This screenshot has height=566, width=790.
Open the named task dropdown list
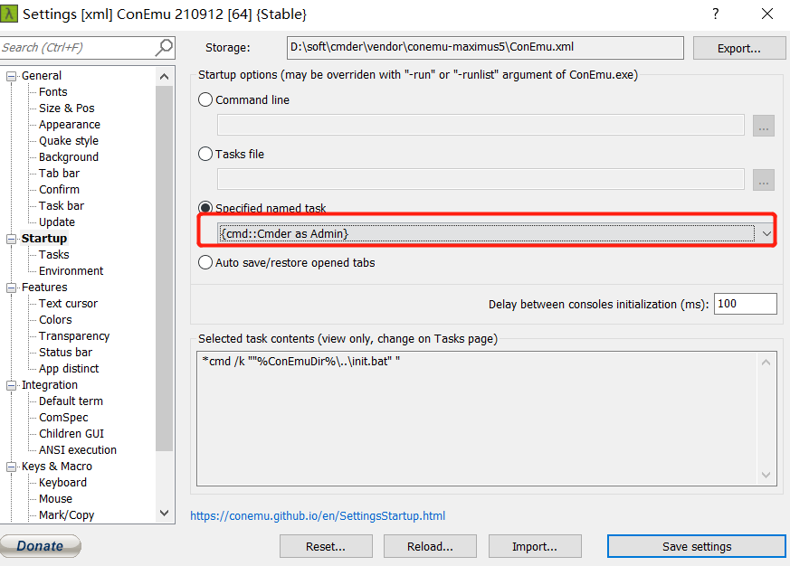[766, 233]
